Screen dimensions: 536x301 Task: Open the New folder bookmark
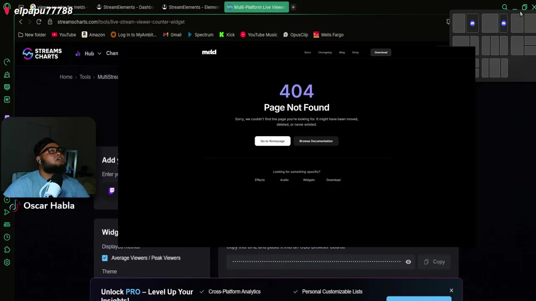click(32, 35)
